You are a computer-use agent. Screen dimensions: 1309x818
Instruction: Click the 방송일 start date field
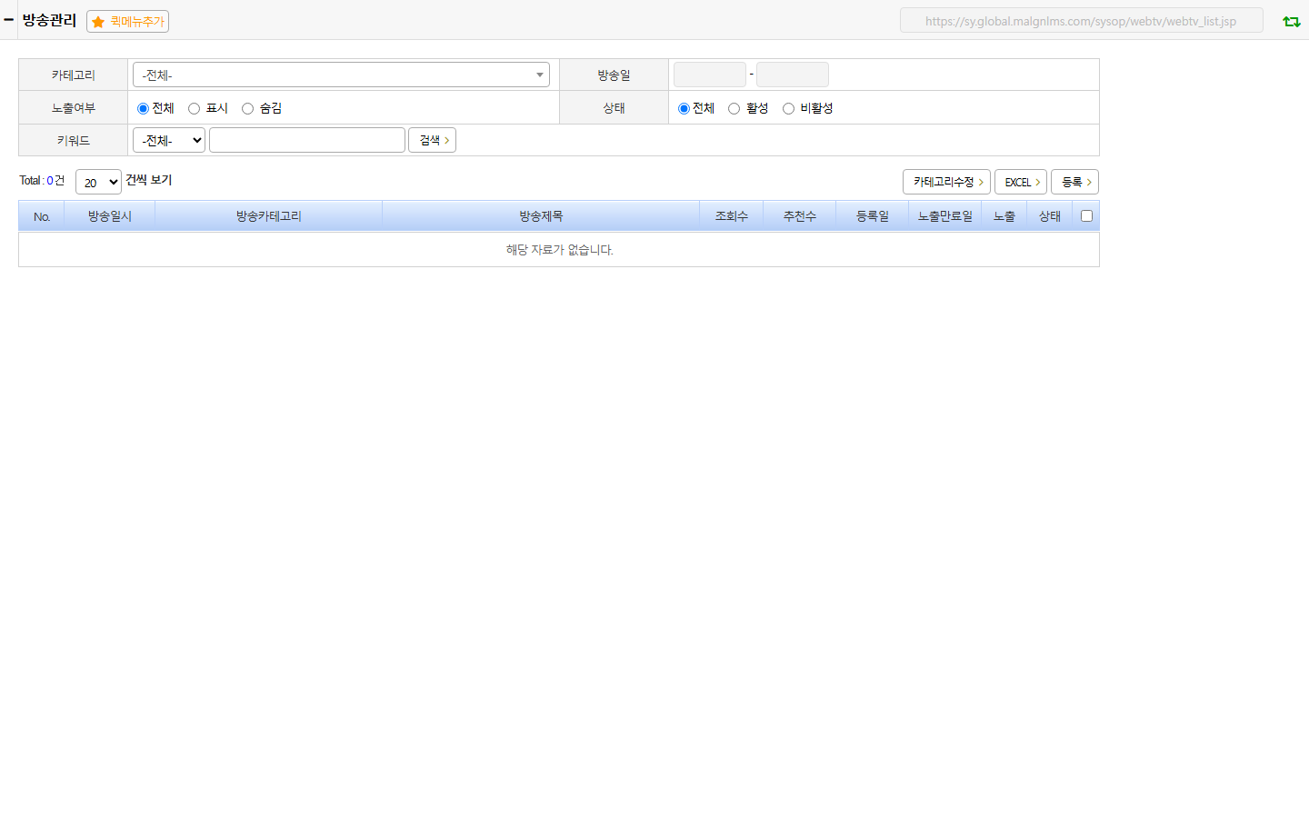point(710,75)
